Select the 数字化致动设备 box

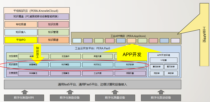click(x=161, y=98)
